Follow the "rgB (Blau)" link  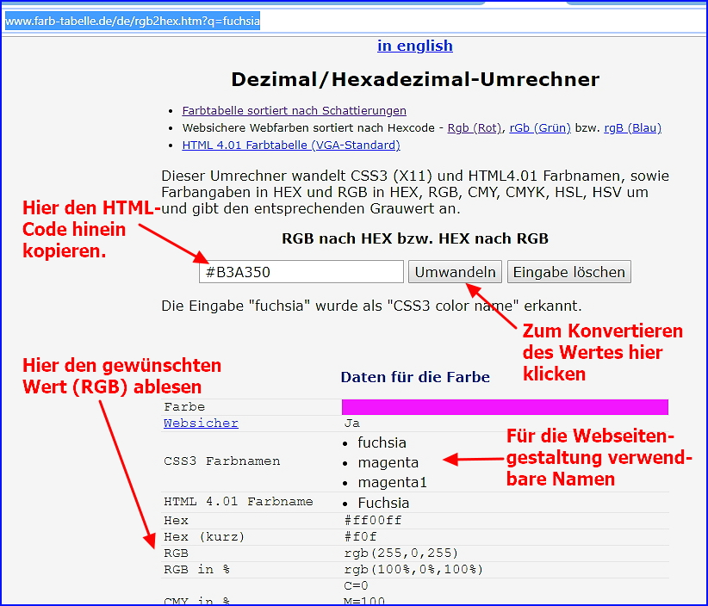[x=632, y=128]
